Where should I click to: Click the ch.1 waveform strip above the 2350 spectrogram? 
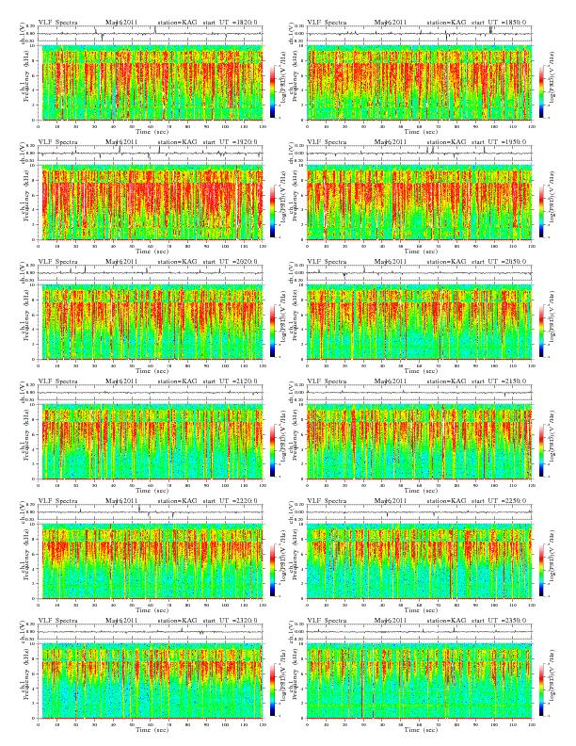click(419, 632)
